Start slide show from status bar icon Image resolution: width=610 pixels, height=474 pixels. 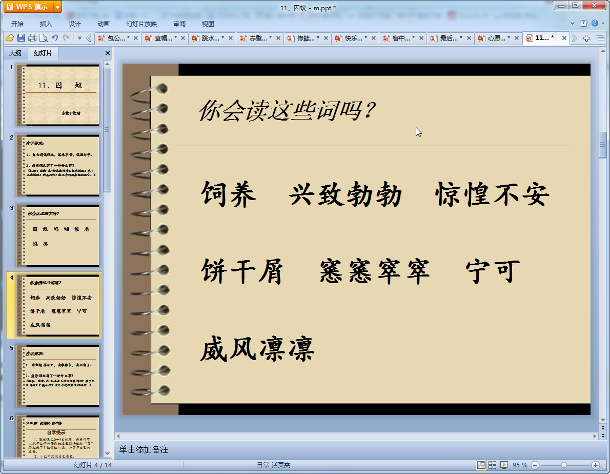pos(504,465)
